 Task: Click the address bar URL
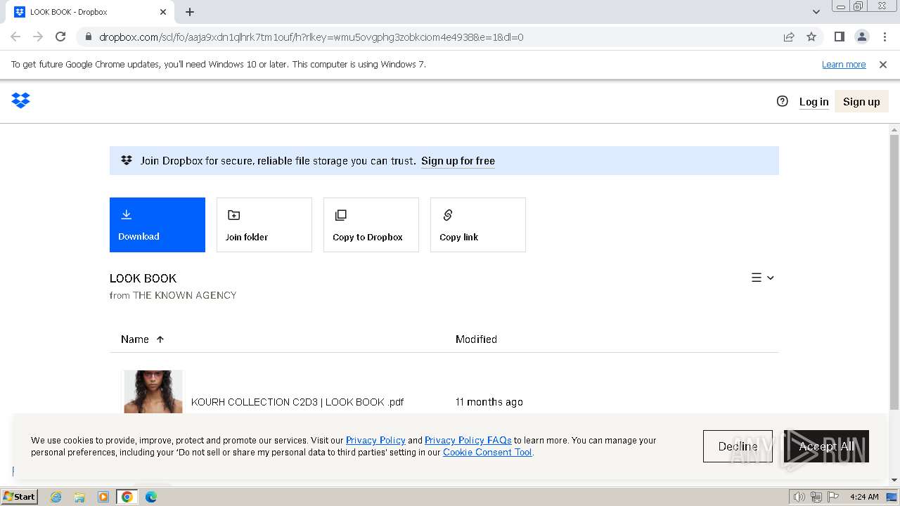coord(311,37)
